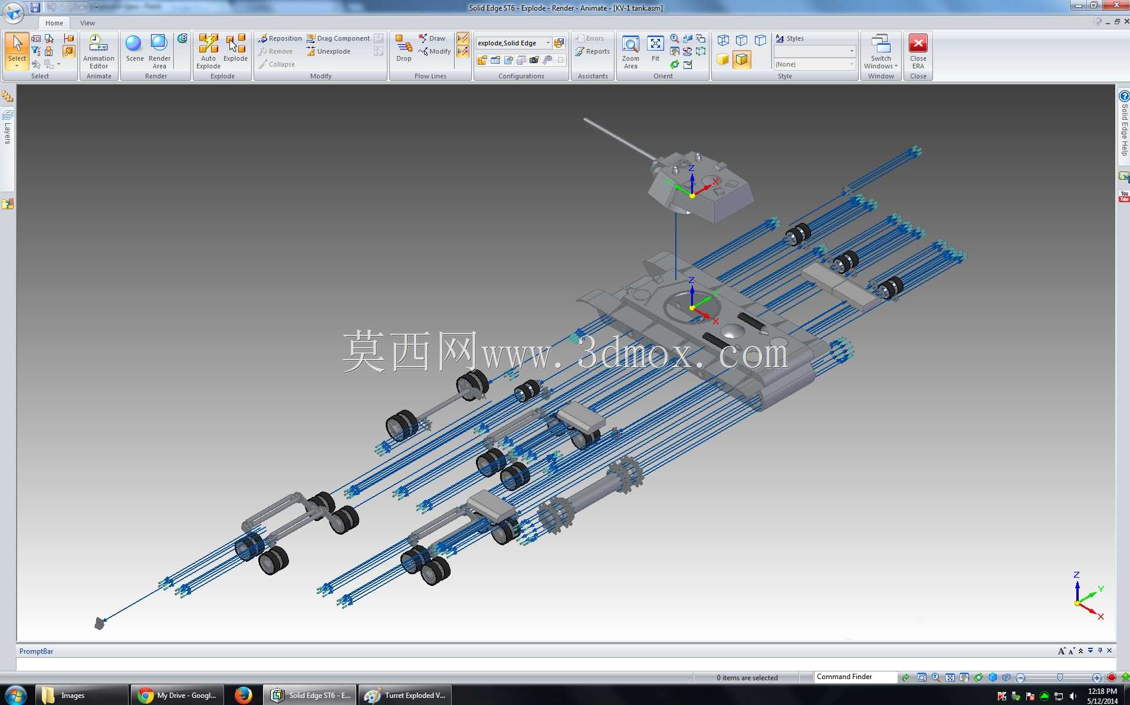Open the Select tool dropdown arrow

coord(17,66)
